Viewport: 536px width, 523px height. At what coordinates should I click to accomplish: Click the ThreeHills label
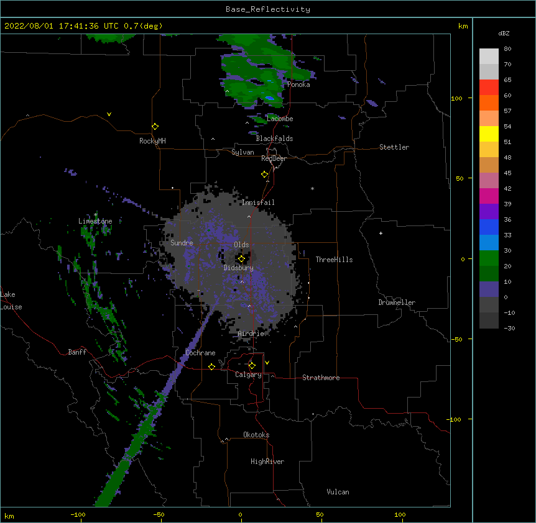(x=334, y=260)
